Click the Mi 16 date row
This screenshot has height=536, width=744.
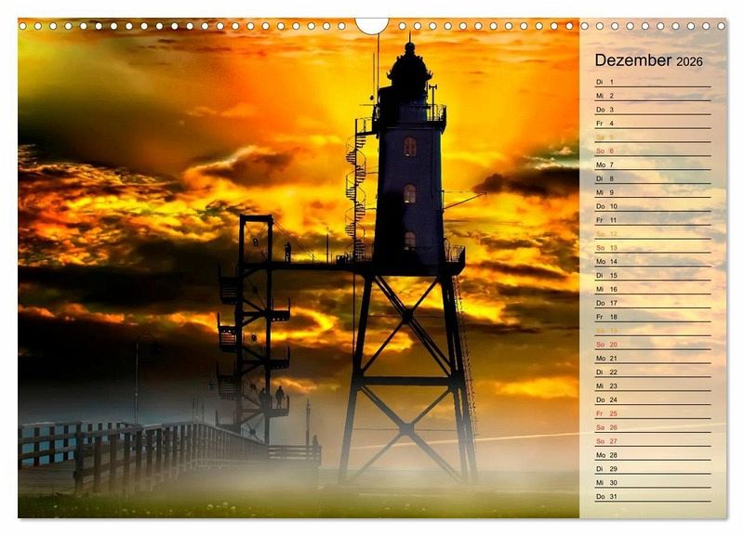pyautogui.click(x=652, y=289)
